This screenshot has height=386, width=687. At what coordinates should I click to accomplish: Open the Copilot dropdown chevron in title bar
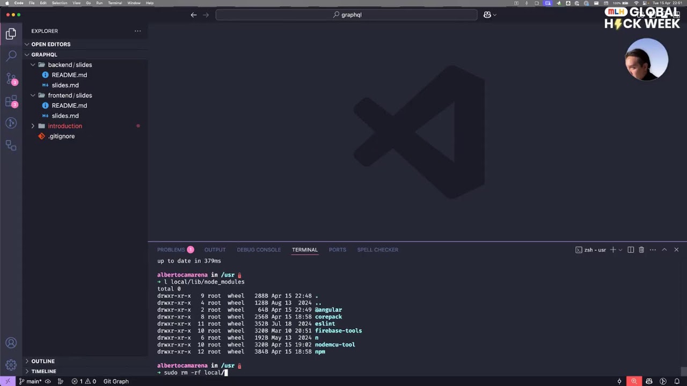(494, 15)
